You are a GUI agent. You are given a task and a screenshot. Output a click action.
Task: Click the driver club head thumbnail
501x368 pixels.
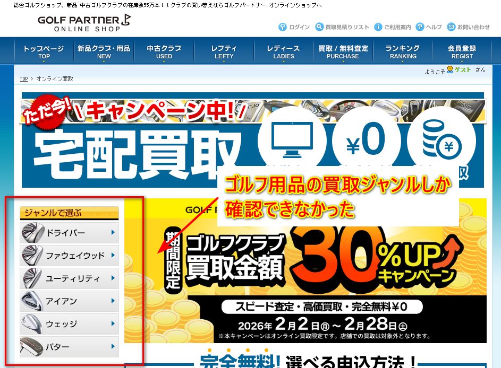tap(32, 233)
